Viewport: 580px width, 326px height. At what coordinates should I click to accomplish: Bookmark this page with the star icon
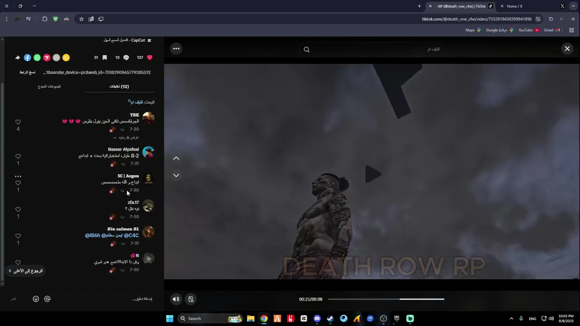tap(82, 19)
